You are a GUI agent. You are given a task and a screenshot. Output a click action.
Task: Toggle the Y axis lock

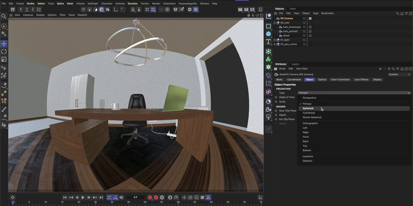point(27,9)
